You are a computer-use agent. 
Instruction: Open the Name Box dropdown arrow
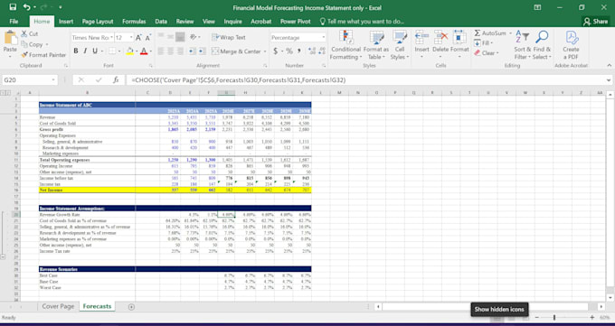tap(53, 80)
